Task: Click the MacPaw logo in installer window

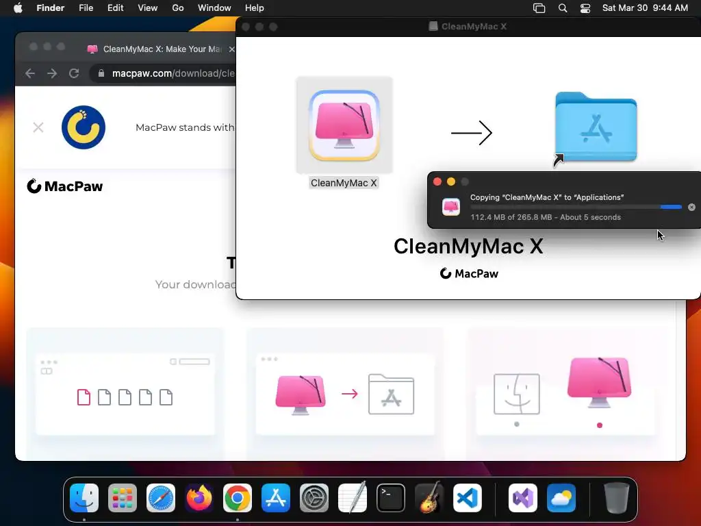Action: click(469, 273)
